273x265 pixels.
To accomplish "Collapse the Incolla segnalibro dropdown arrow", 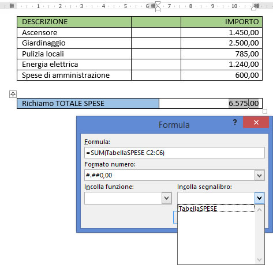I will coord(259,198).
